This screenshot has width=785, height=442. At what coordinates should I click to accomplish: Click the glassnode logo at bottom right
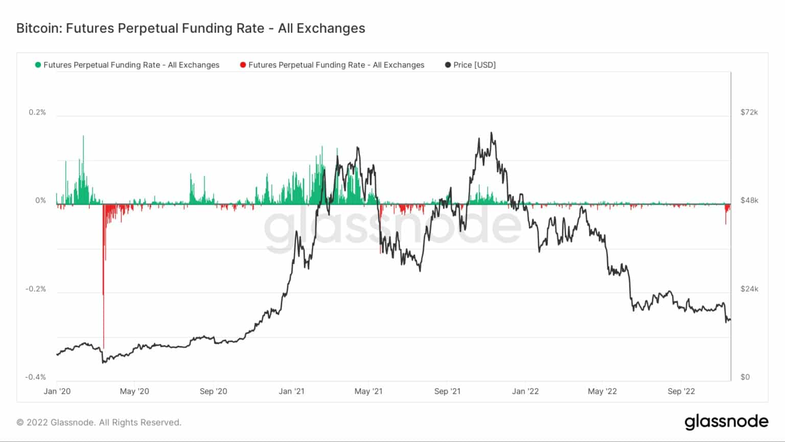click(x=726, y=422)
